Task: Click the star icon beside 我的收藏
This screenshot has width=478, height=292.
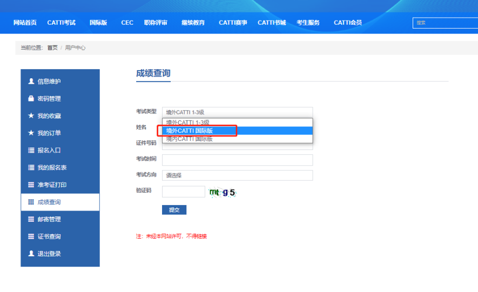Action: click(31, 116)
